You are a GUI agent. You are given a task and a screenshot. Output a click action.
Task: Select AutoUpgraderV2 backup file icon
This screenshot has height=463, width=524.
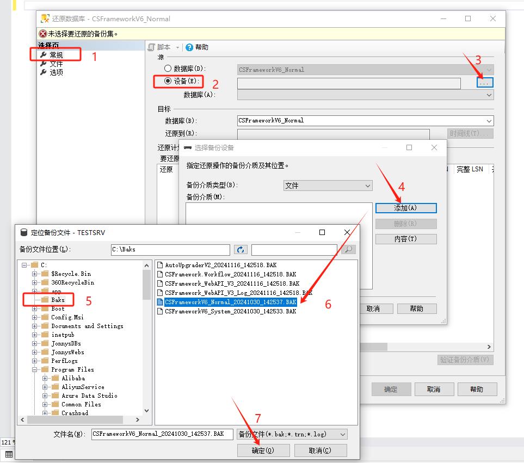pyautogui.click(x=160, y=265)
